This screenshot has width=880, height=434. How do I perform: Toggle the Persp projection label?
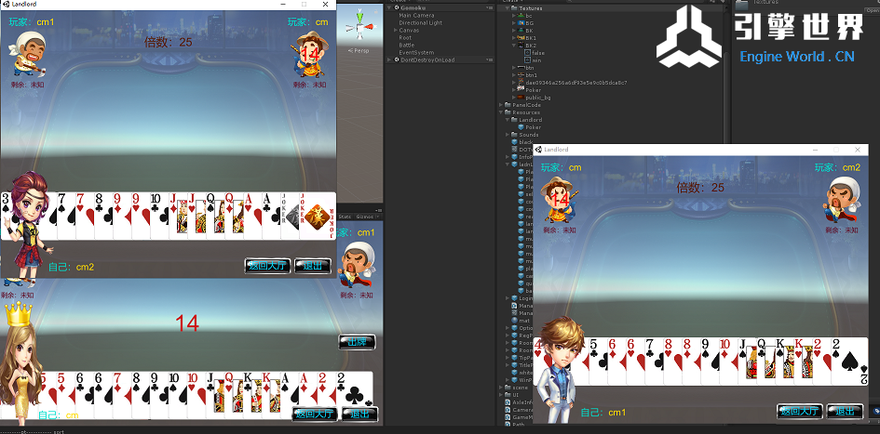359,51
